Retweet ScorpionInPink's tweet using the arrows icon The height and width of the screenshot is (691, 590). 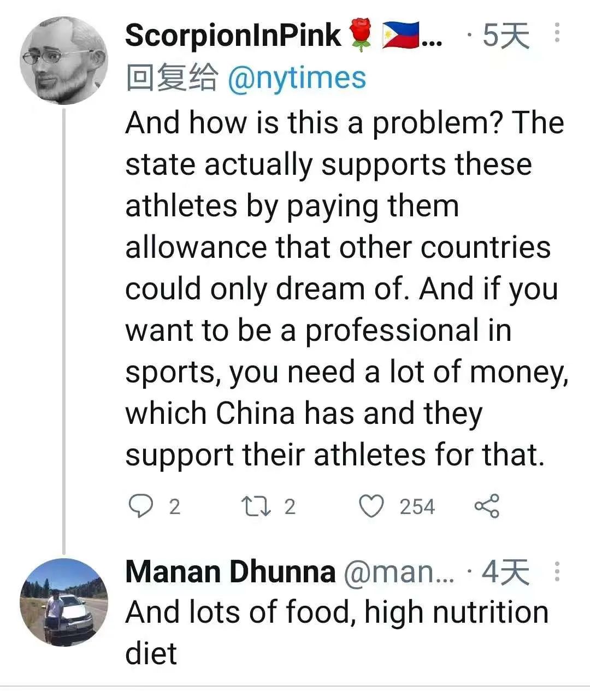point(256,506)
